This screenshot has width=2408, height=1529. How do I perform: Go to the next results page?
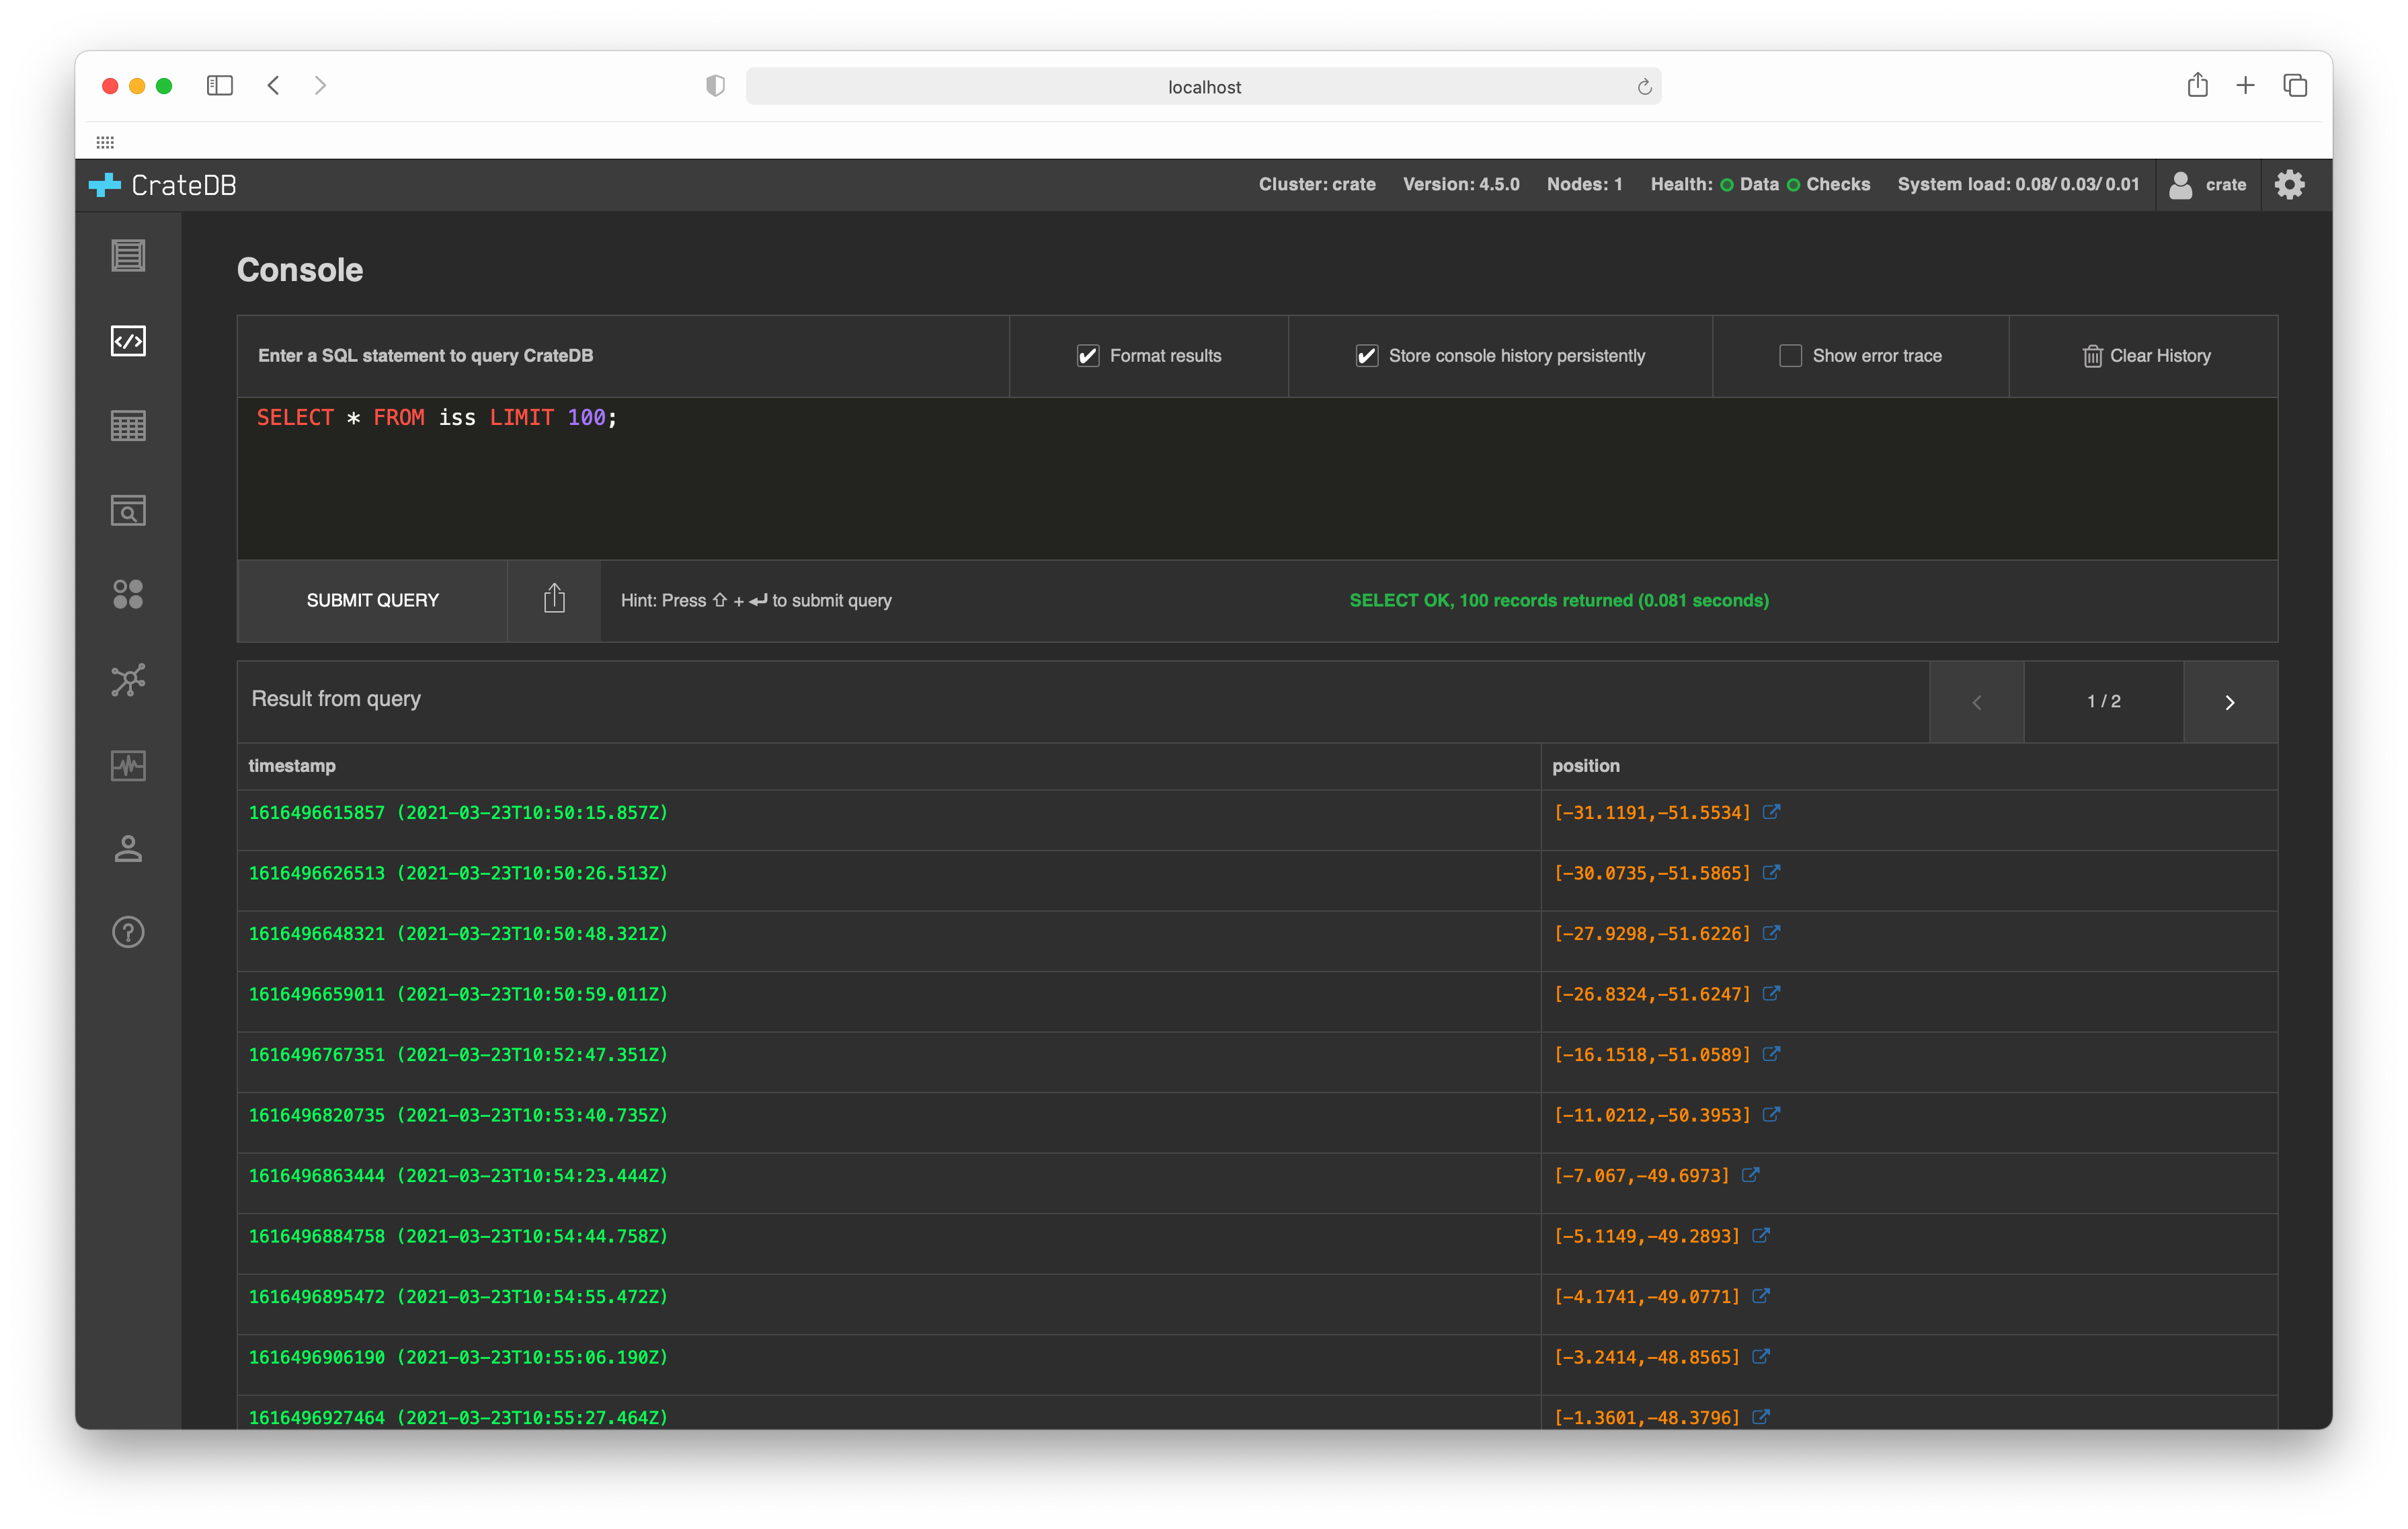point(2230,702)
